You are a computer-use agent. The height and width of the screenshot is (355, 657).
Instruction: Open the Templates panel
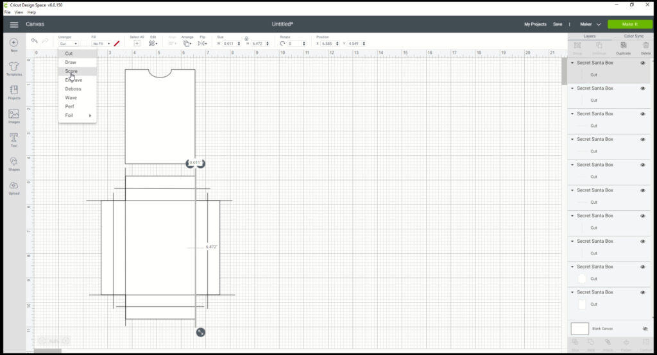pos(14,69)
